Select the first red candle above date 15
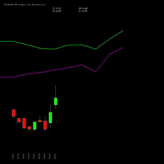Image resolution: width=164 pixels, height=164 pixels. click(x=14, y=113)
